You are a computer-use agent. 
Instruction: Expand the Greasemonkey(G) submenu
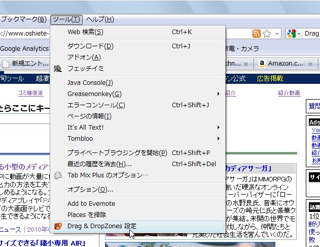138,94
